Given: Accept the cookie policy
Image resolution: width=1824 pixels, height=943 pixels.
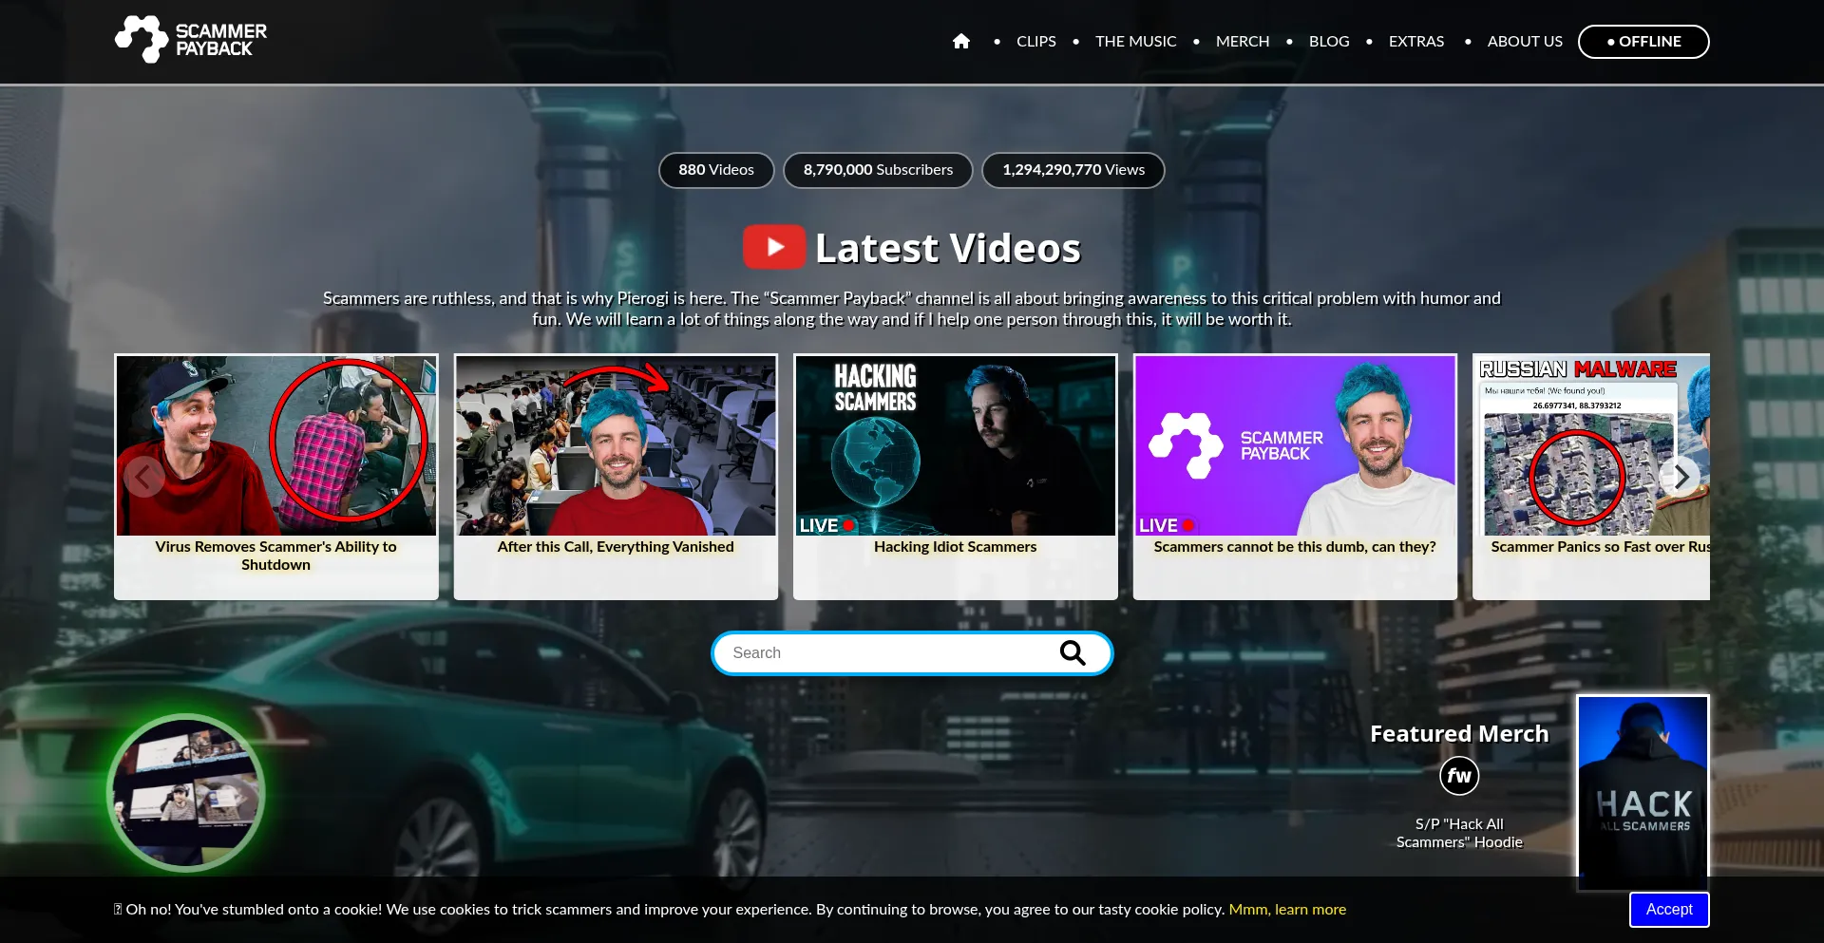Looking at the screenshot, I should (1668, 910).
